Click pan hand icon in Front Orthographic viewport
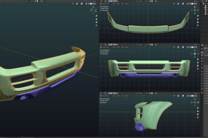This screenshot has width=208, height=138. coord(198,63)
